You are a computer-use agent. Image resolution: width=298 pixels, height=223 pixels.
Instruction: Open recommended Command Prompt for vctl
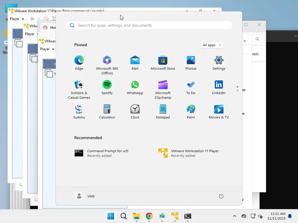[101, 153]
